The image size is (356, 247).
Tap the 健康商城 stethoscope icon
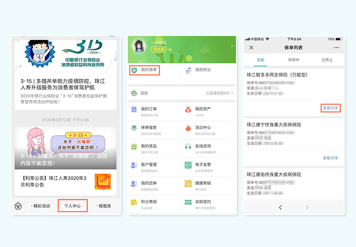pyautogui.click(x=188, y=184)
